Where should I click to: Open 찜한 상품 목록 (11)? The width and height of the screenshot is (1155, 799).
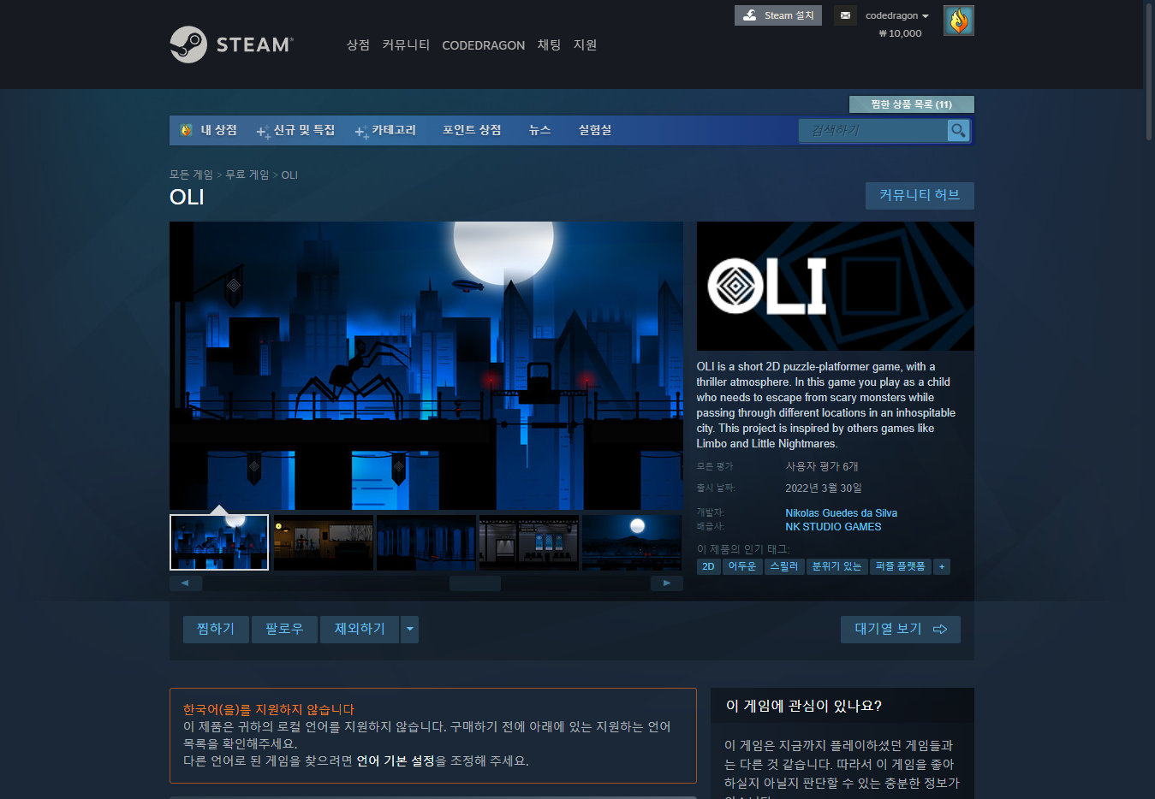(912, 104)
